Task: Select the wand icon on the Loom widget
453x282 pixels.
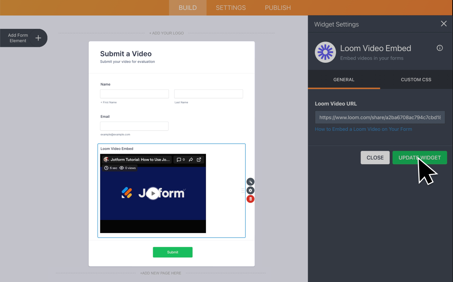Action: [250, 182]
